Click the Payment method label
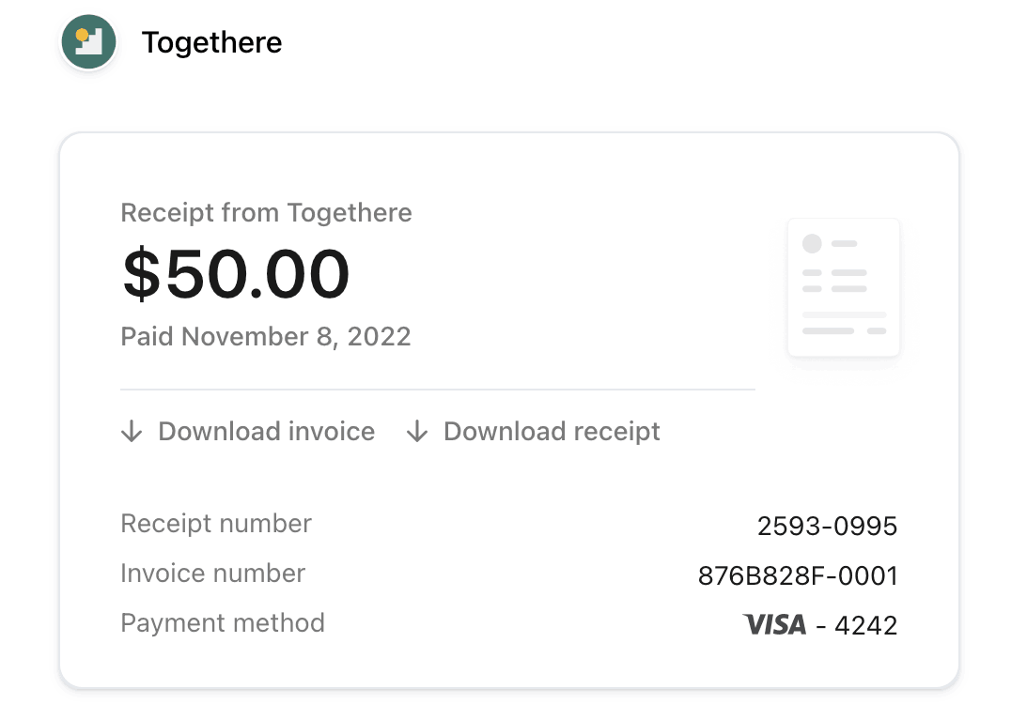1011x704 pixels. tap(223, 623)
